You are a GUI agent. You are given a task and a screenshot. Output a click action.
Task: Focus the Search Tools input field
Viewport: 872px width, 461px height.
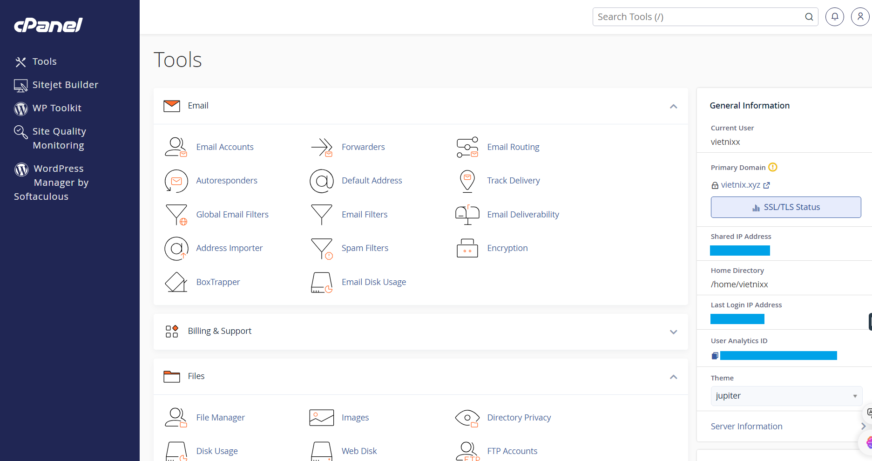point(698,17)
